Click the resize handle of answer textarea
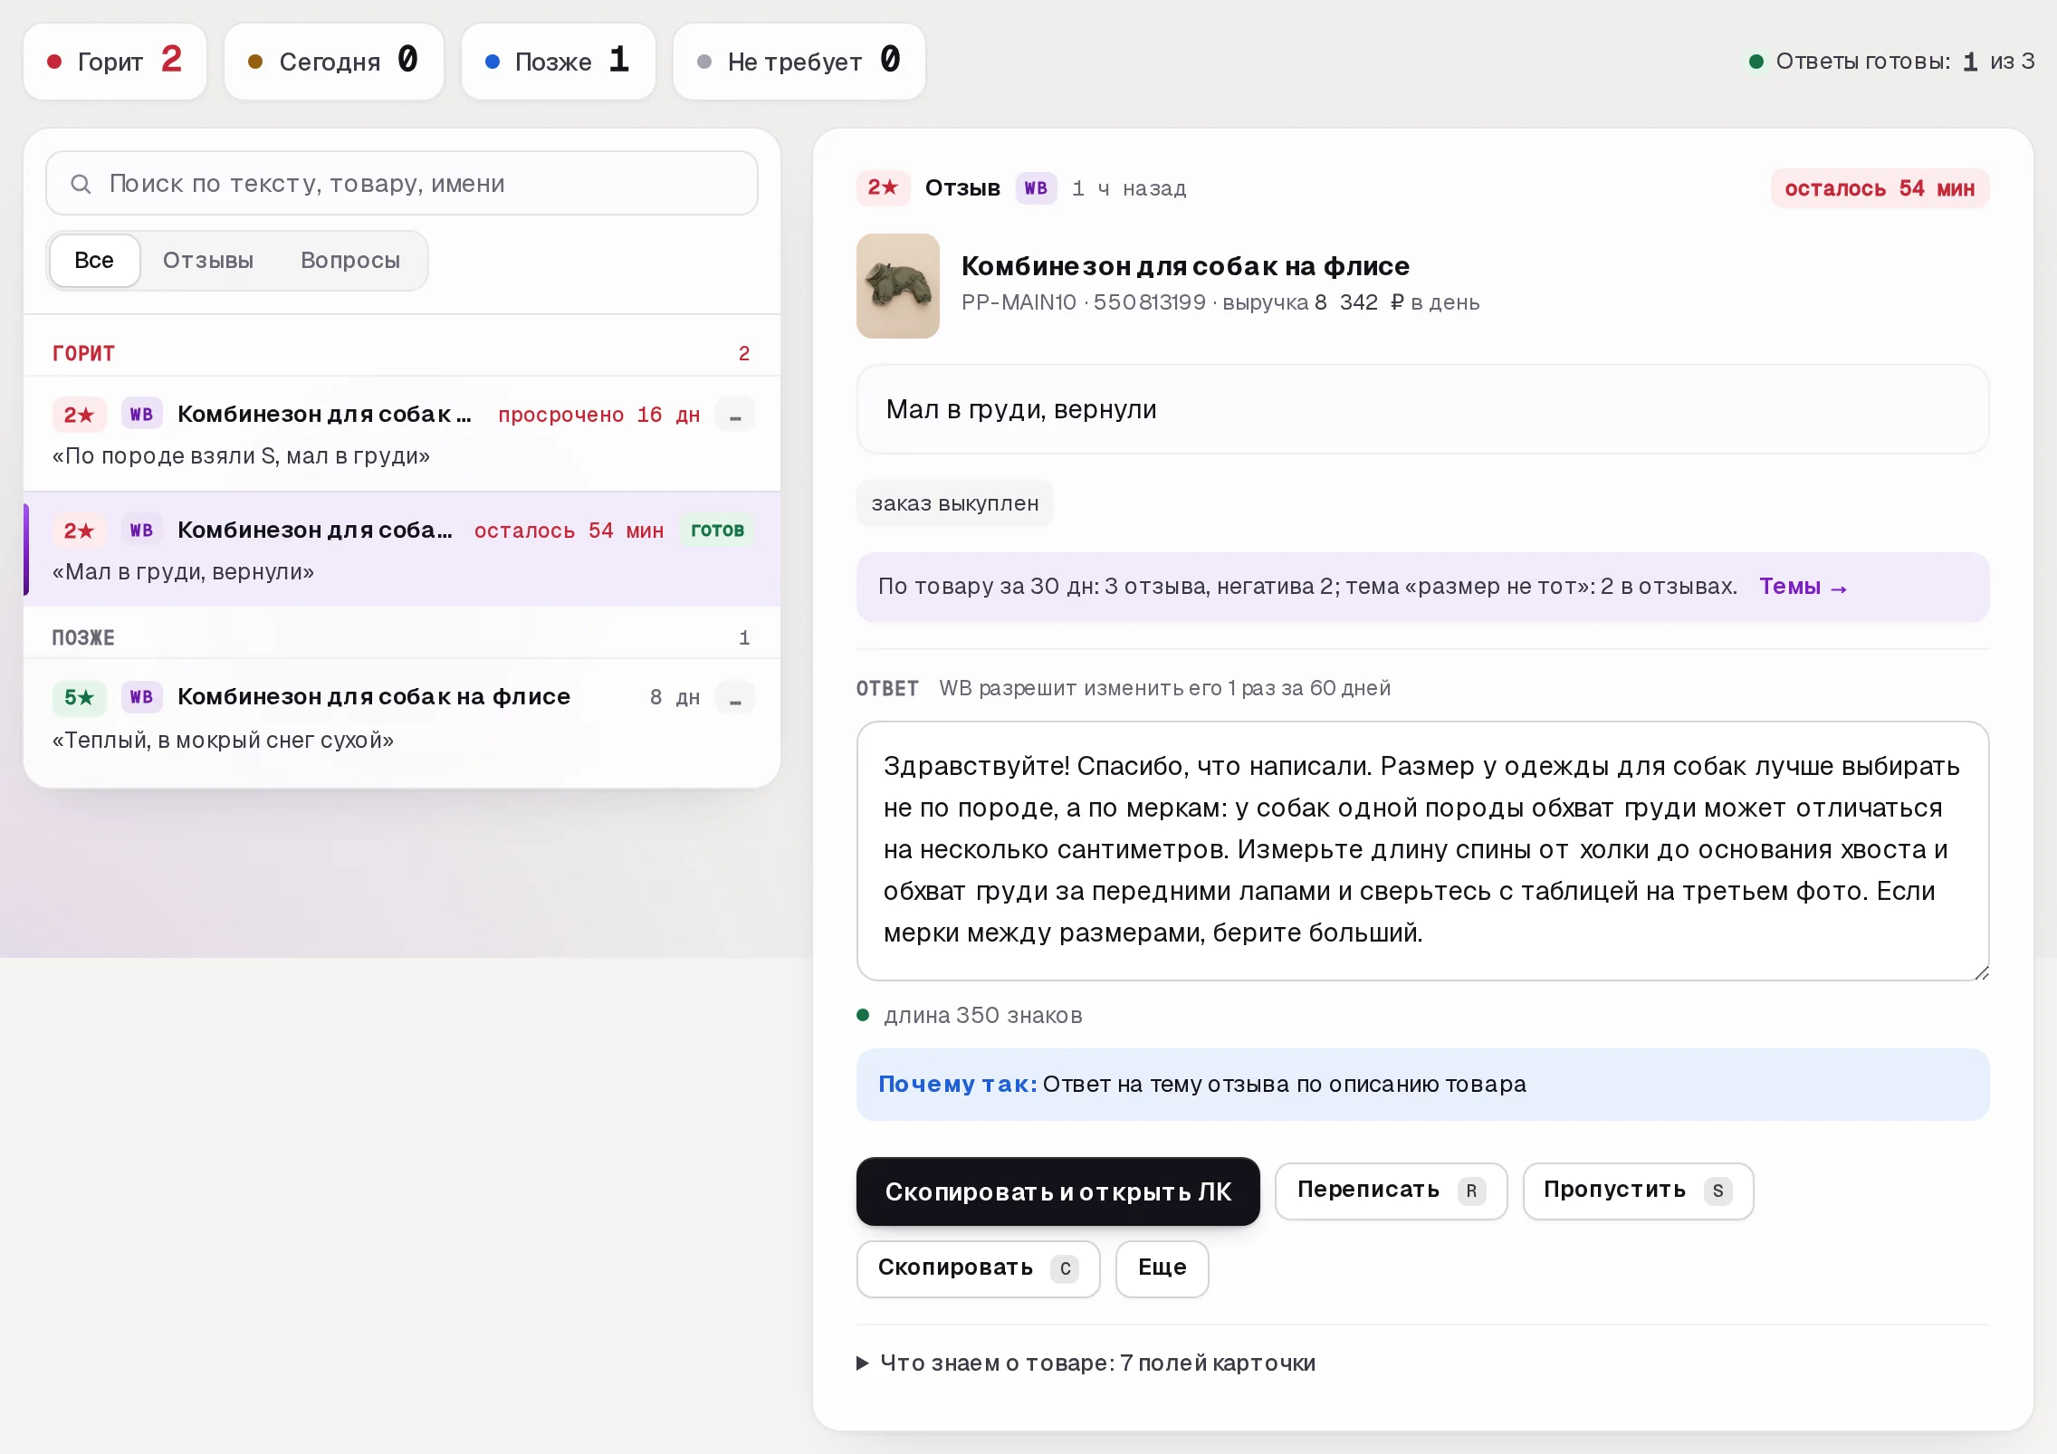2057x1454 pixels. pos(1981,972)
